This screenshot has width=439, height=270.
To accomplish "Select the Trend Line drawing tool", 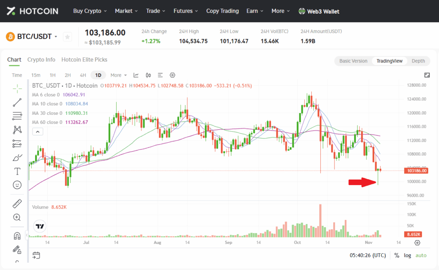I will [17, 102].
